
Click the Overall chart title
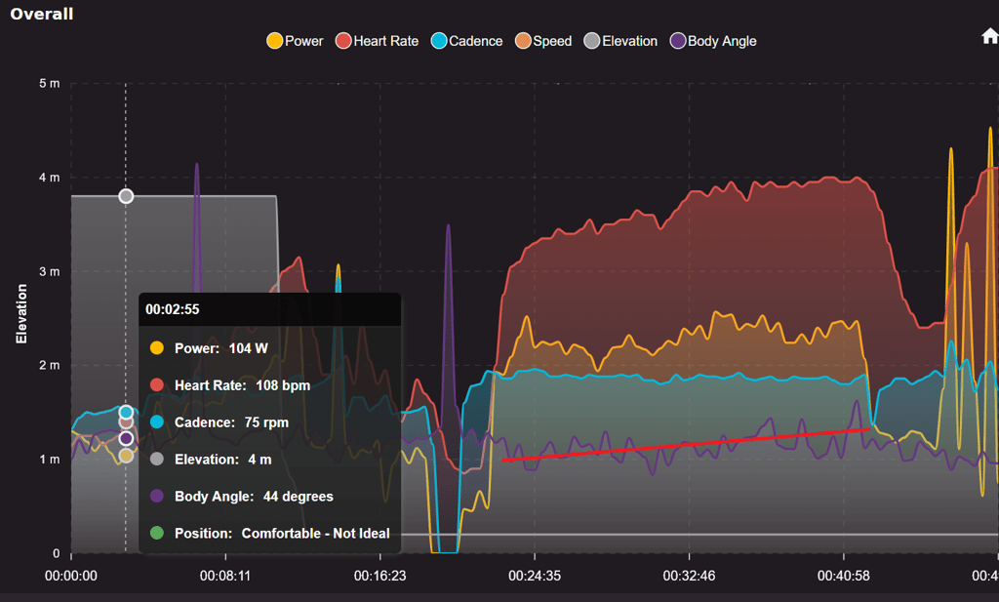pyautogui.click(x=41, y=14)
